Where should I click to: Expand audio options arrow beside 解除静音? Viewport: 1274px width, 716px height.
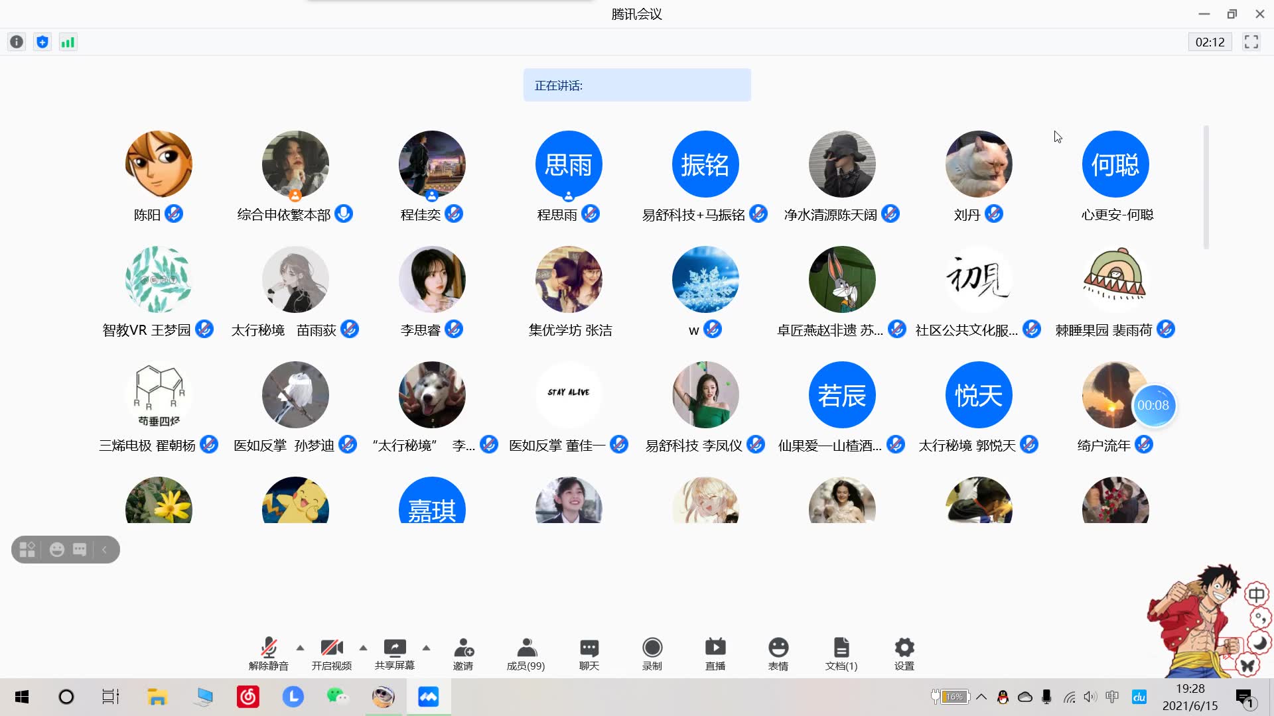point(300,648)
